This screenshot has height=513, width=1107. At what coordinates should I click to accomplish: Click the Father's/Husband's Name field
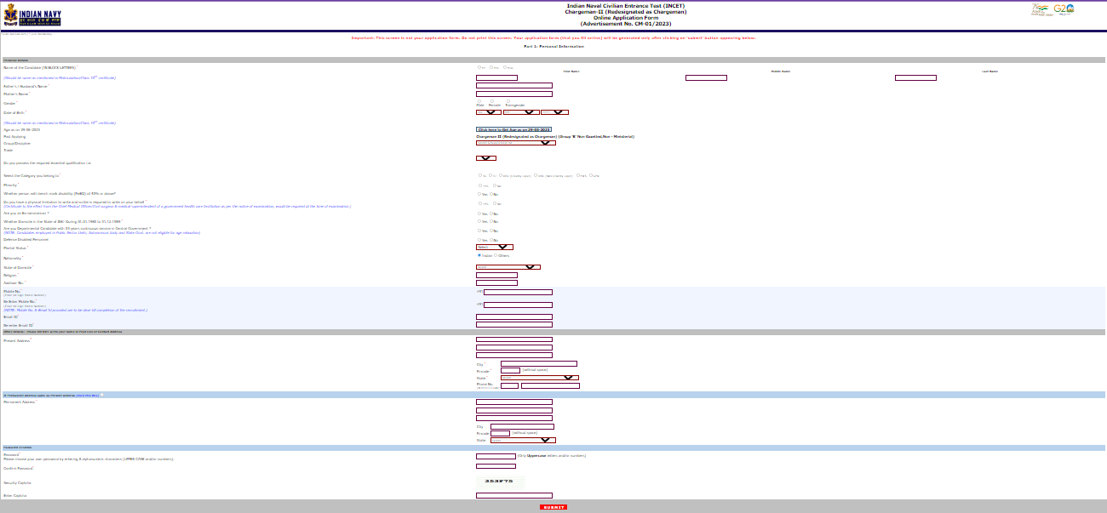click(x=513, y=86)
